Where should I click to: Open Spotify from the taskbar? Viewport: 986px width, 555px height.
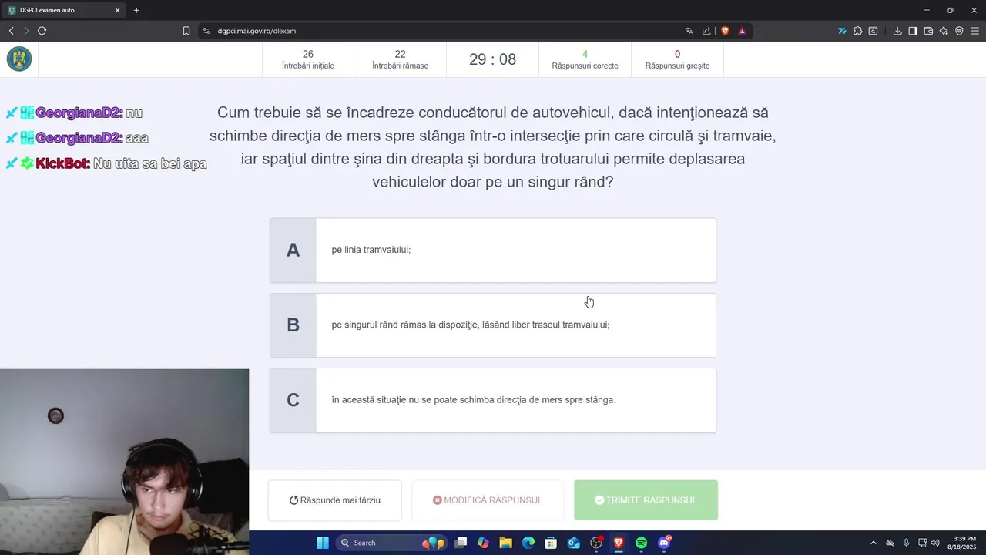click(642, 543)
